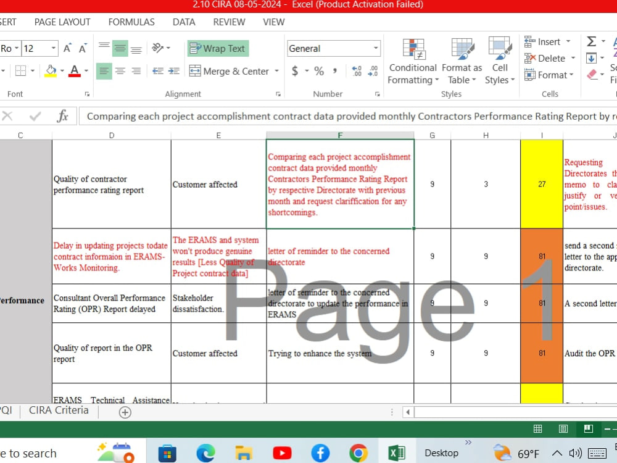Select column F header
The width and height of the screenshot is (617, 463).
pos(340,135)
